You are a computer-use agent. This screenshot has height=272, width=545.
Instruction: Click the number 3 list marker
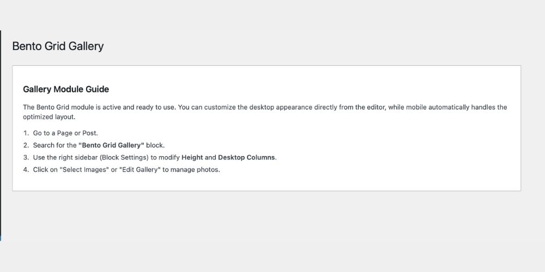coord(26,157)
